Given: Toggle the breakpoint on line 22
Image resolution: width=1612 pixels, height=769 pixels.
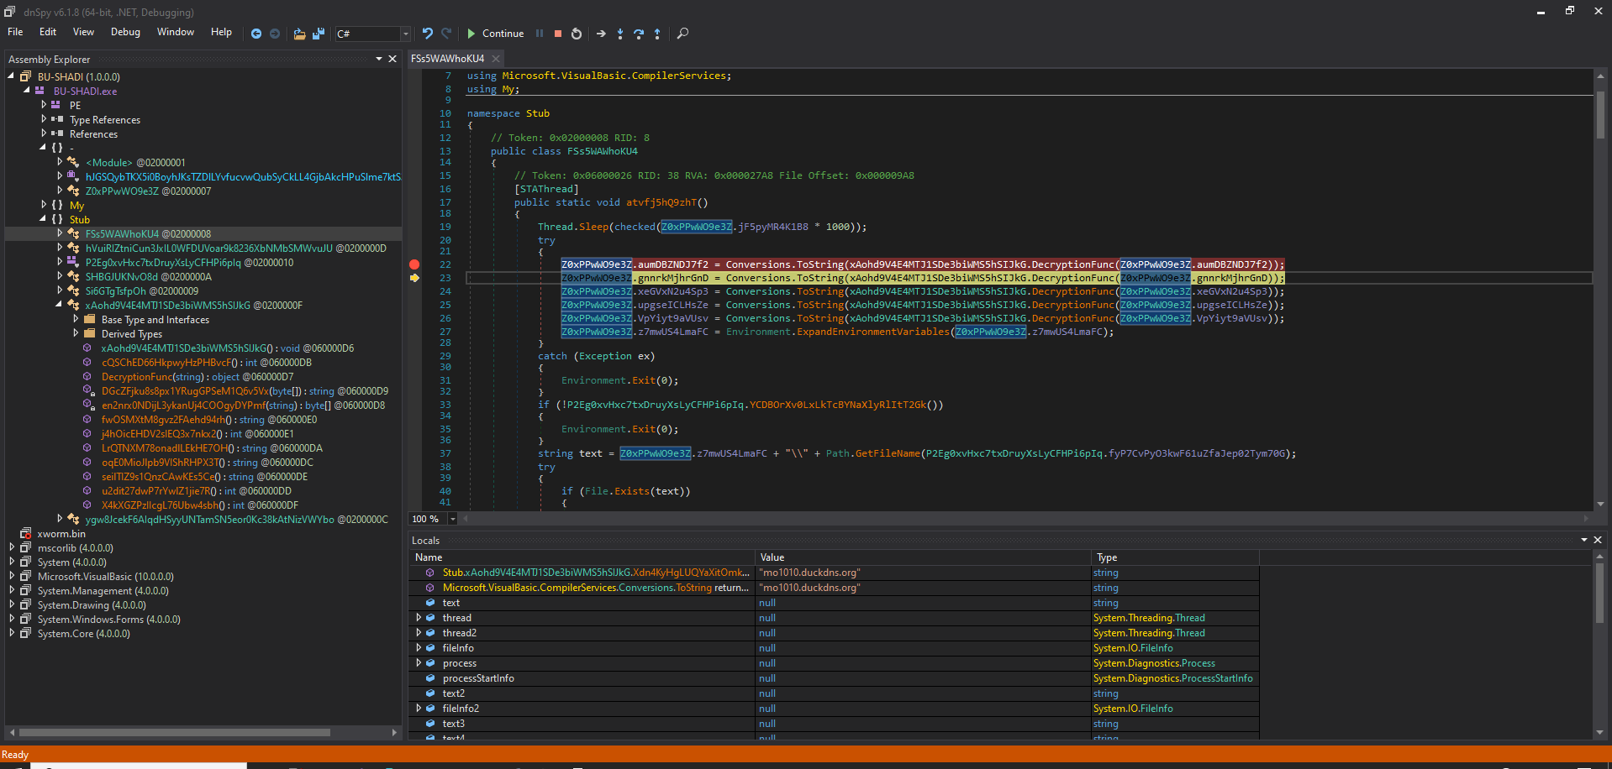Looking at the screenshot, I should tap(414, 264).
